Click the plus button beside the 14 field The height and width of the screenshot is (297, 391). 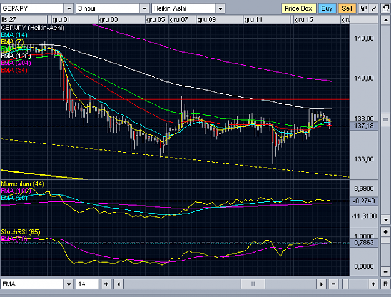pyautogui.click(x=106, y=284)
